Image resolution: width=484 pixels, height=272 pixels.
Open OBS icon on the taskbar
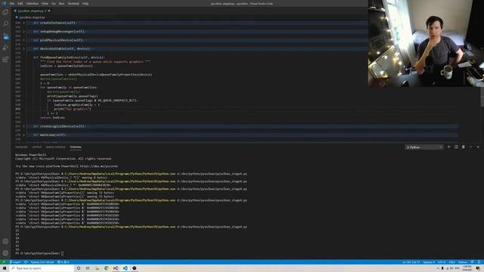(x=135, y=268)
